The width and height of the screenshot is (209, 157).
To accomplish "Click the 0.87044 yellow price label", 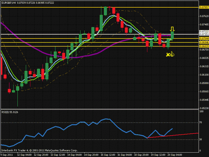I will 204,38.
